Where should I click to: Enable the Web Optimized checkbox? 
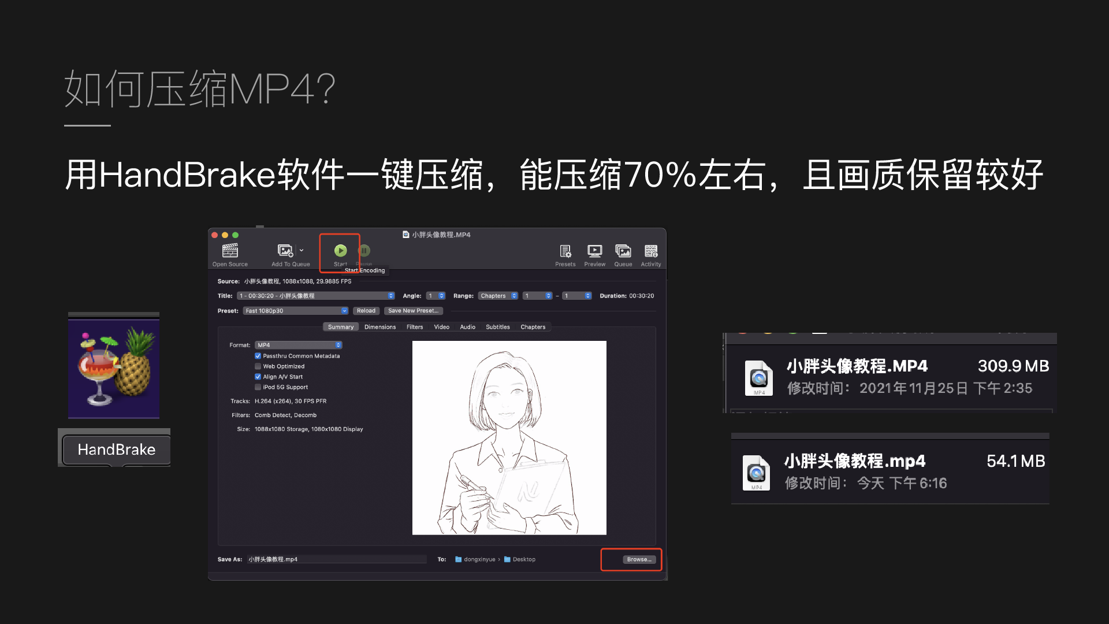pos(258,366)
